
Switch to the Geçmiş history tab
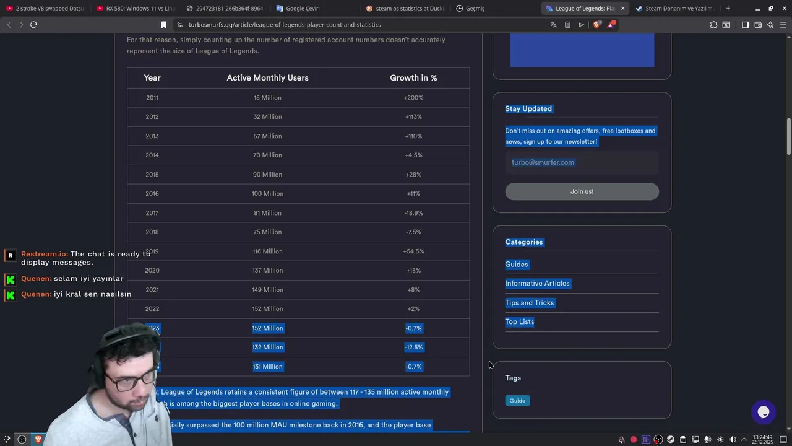click(x=494, y=9)
